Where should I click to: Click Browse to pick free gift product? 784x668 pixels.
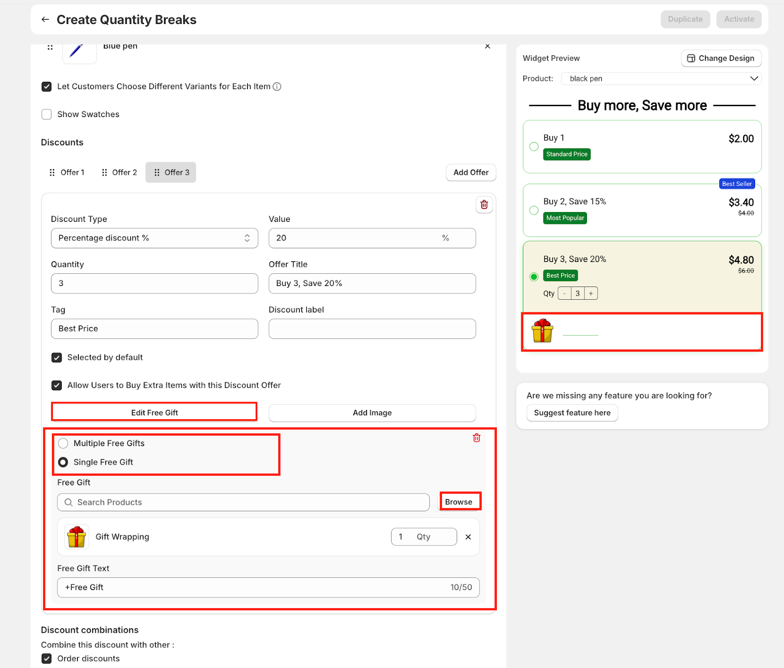pos(459,502)
